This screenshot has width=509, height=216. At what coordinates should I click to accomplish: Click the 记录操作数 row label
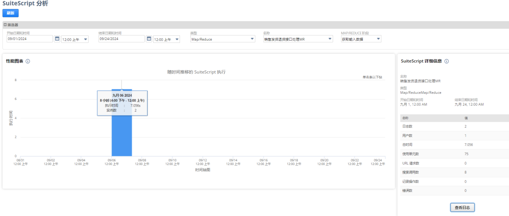tap(410, 181)
